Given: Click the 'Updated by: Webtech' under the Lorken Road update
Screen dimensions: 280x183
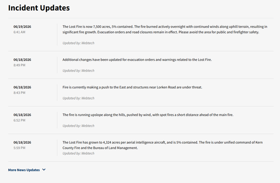Looking at the screenshot, I should point(78,98).
